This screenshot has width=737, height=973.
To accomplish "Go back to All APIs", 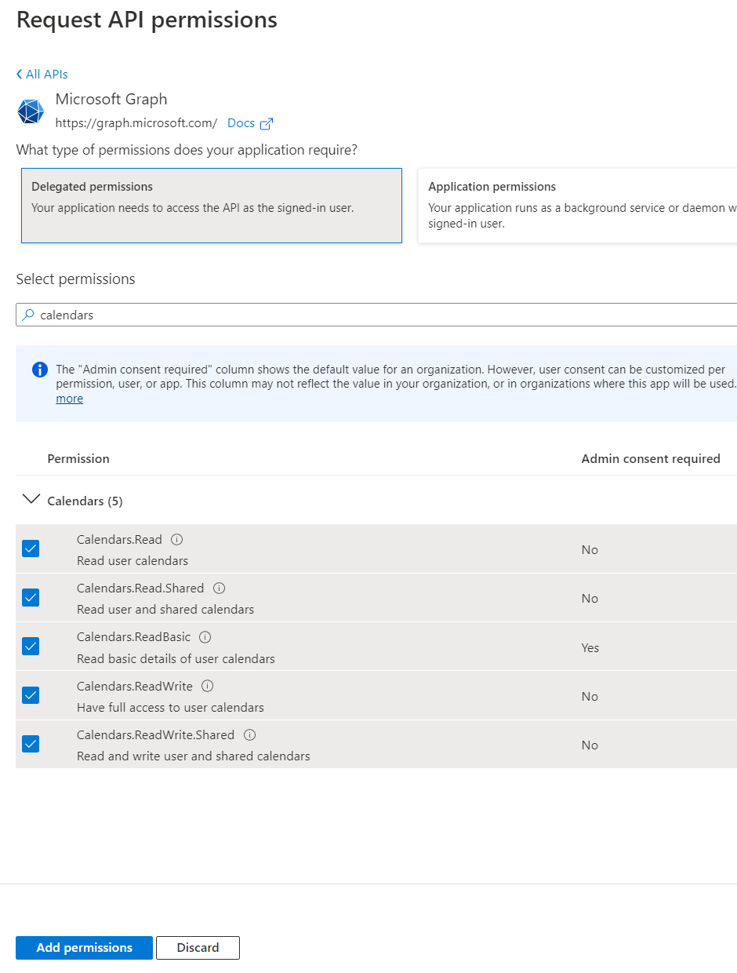I will click(42, 74).
